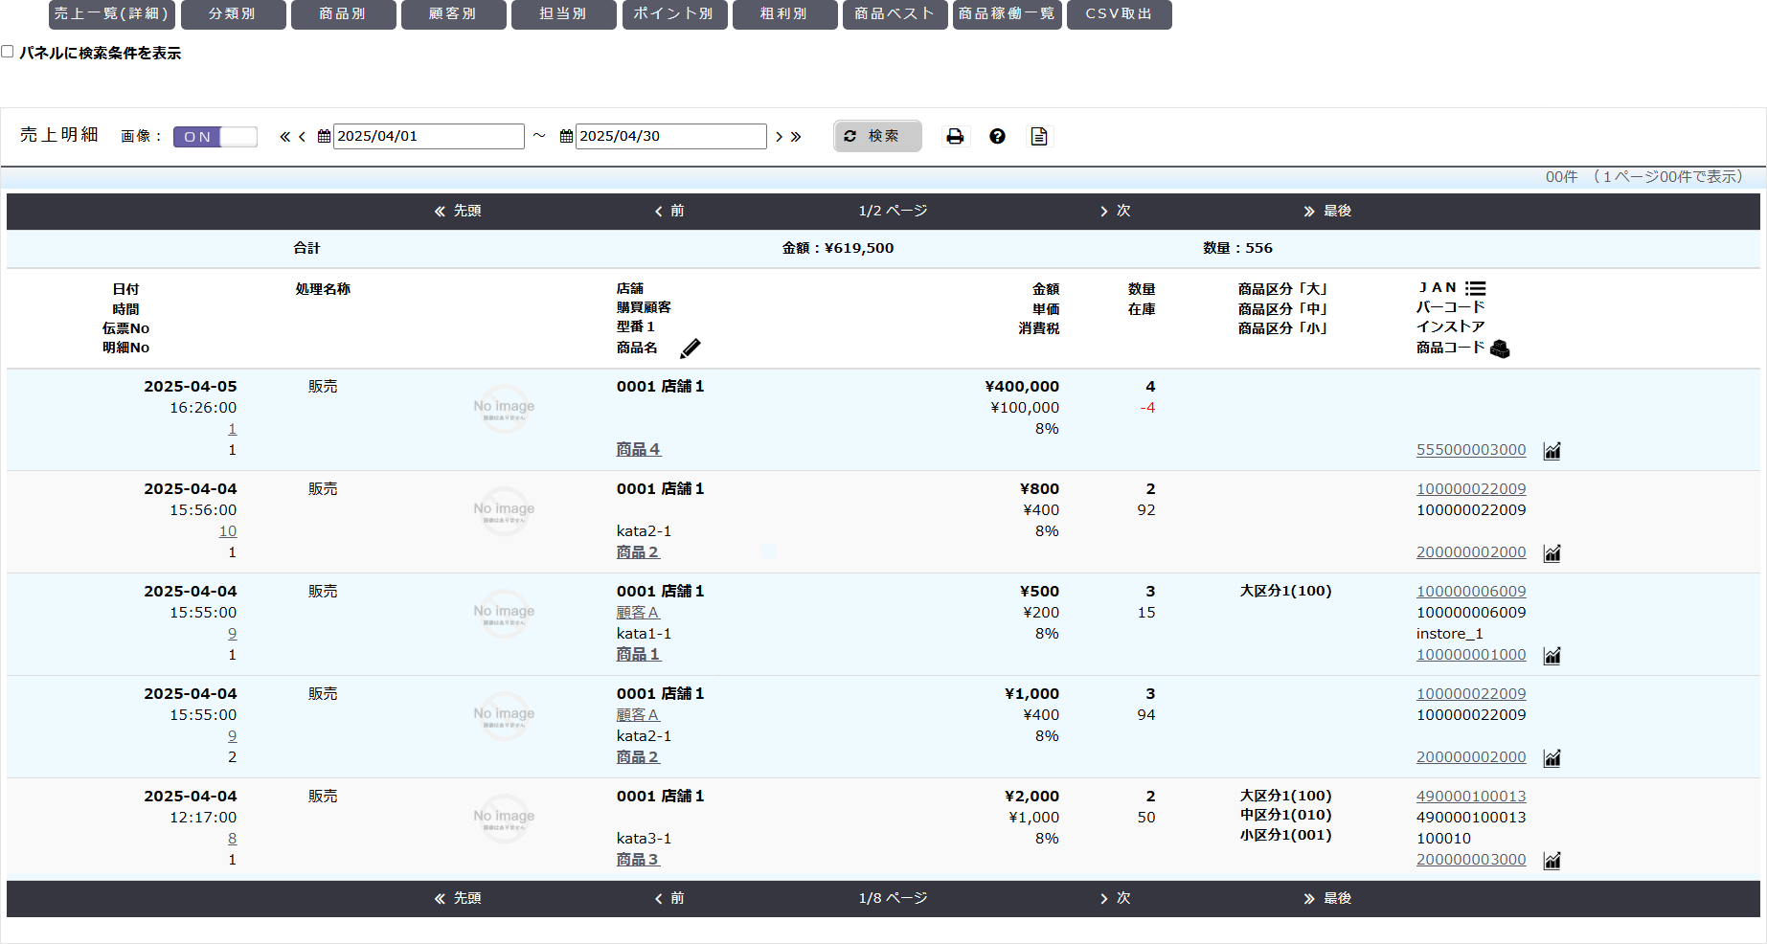
Task: Open slip number 10 link
Action: [228, 531]
